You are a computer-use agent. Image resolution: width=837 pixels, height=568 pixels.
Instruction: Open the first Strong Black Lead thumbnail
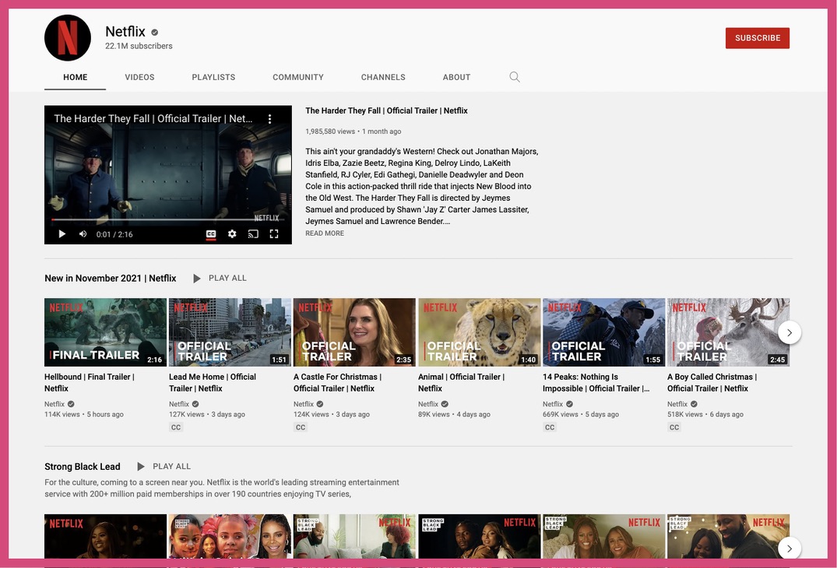tap(105, 536)
